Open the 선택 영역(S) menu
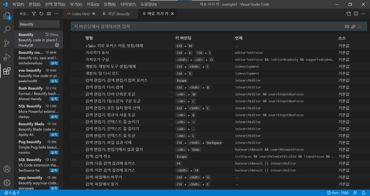370x196 pixels. [55, 4]
